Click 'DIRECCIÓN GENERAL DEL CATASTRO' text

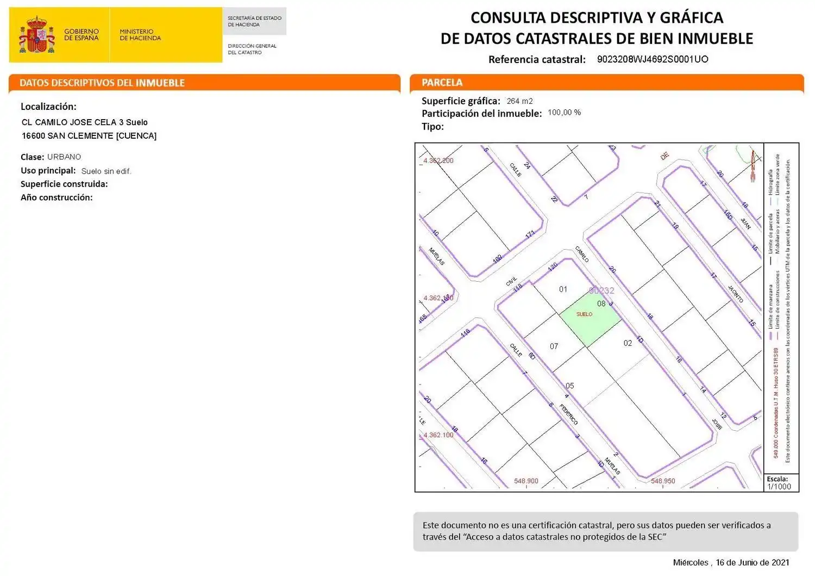(252, 49)
